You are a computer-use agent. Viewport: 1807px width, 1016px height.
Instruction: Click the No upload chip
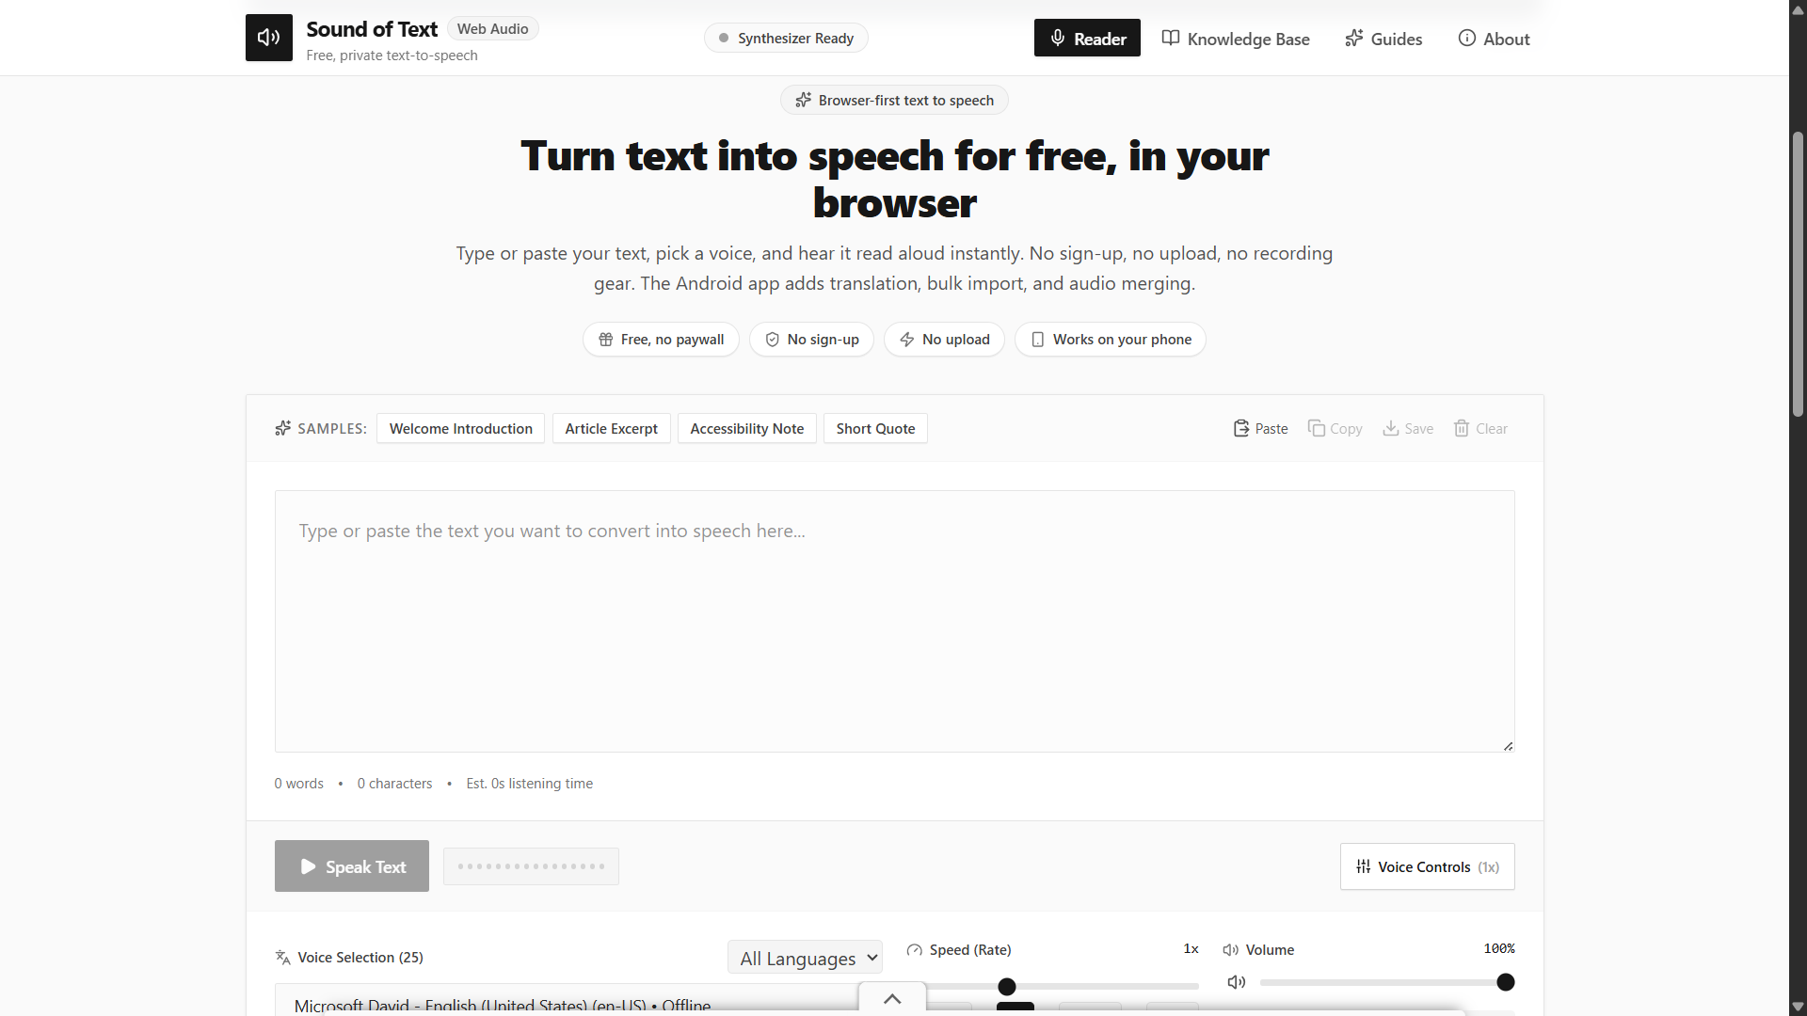click(944, 339)
